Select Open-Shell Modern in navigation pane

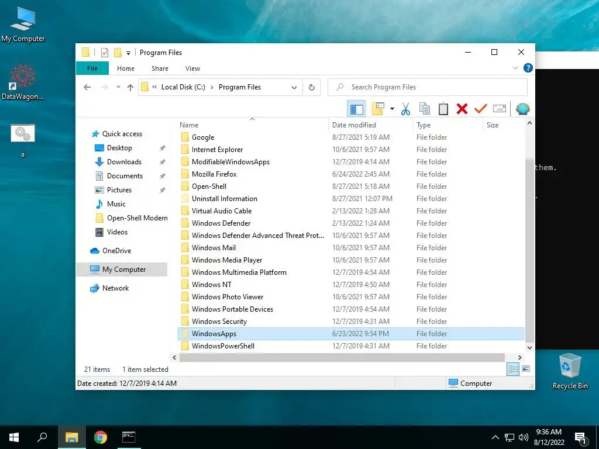point(137,218)
